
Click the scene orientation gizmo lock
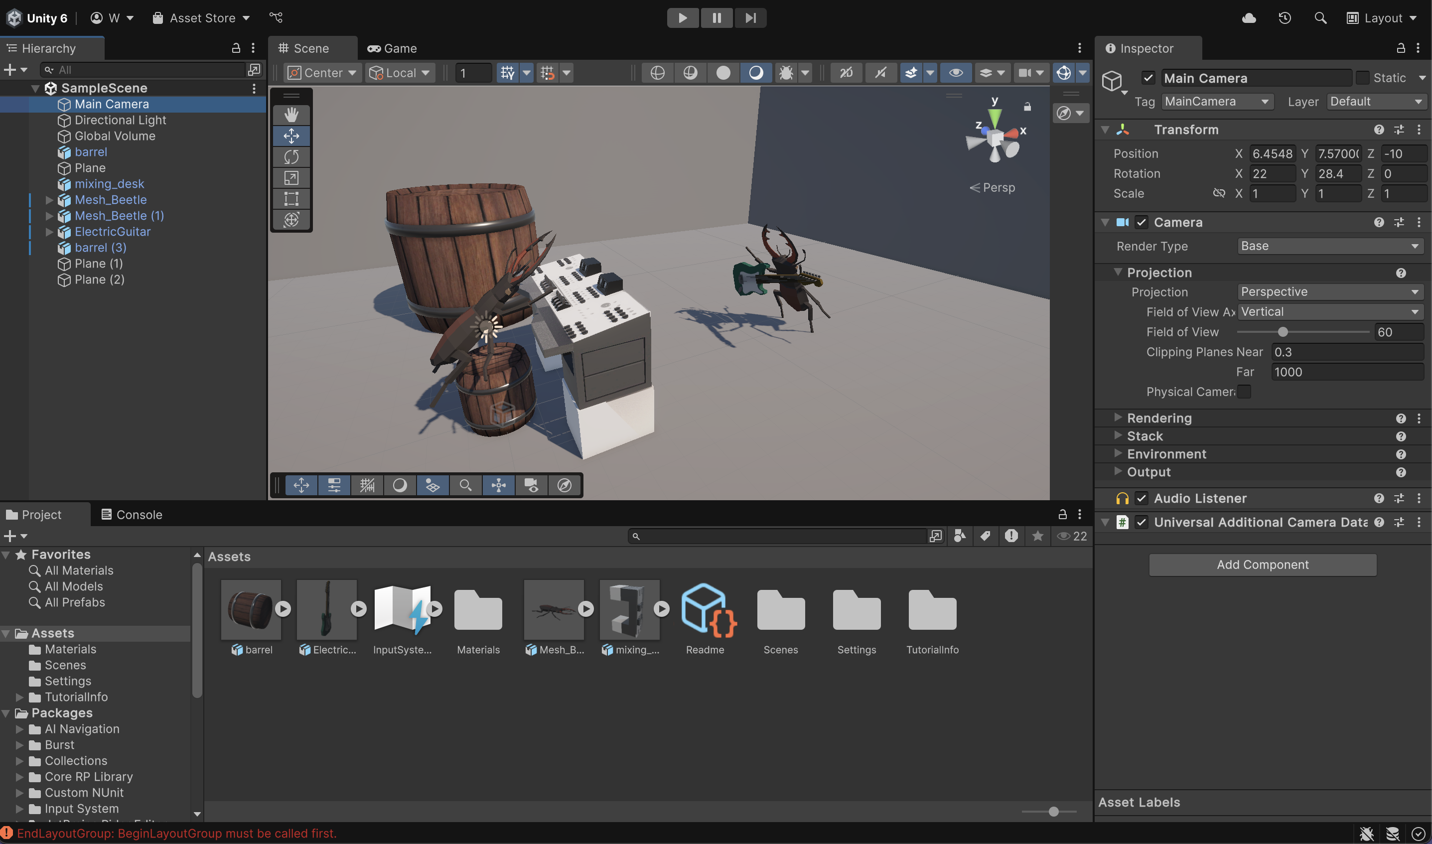pos(1027,107)
